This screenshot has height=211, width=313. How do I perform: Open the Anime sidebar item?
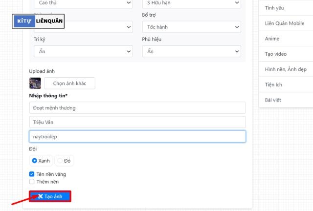coord(272,39)
